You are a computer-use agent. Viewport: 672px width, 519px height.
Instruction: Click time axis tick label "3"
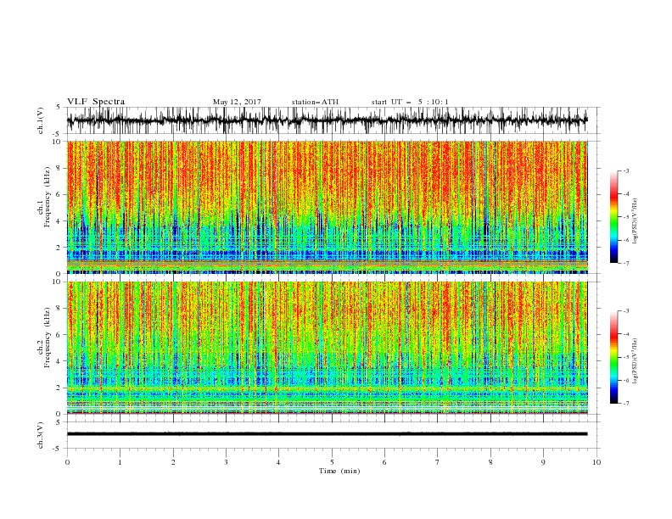[x=226, y=462]
